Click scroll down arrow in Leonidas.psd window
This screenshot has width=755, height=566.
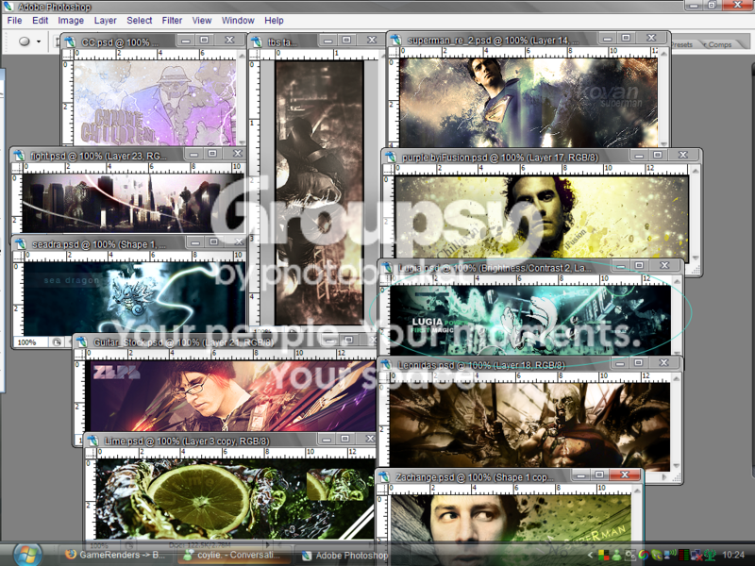pyautogui.click(x=677, y=466)
